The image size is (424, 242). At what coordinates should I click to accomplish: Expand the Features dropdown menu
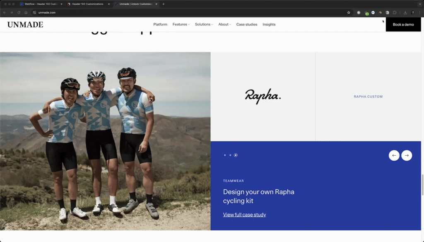(x=181, y=24)
